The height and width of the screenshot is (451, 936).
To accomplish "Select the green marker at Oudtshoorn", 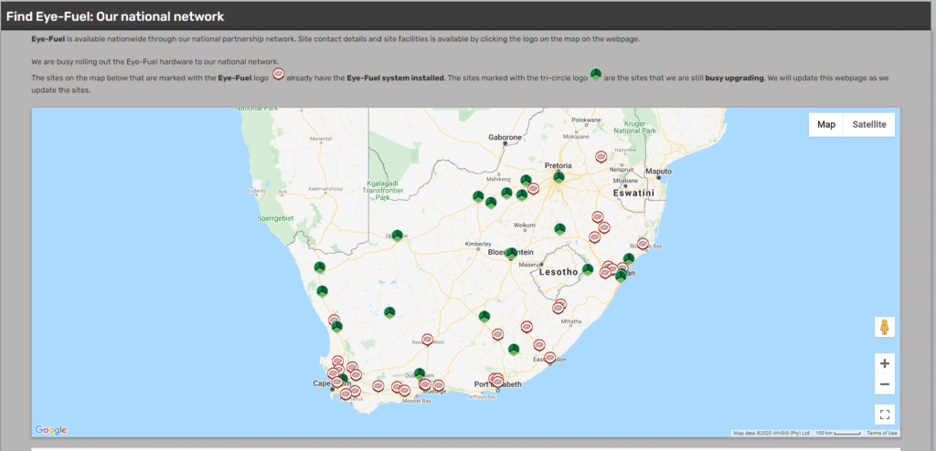I will (x=420, y=373).
